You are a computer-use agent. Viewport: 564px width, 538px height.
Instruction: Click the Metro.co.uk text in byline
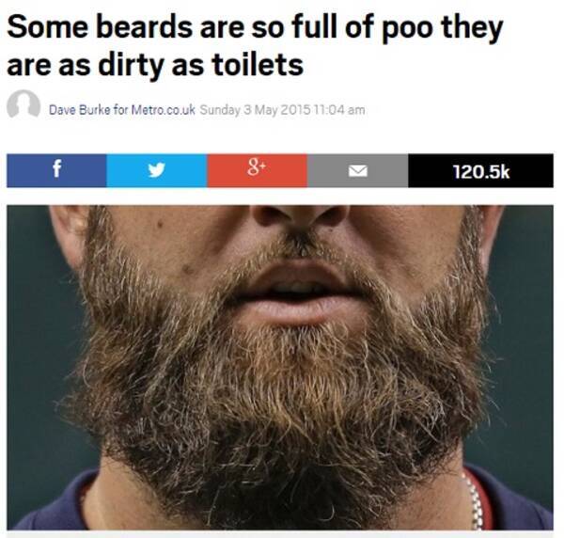pos(163,109)
